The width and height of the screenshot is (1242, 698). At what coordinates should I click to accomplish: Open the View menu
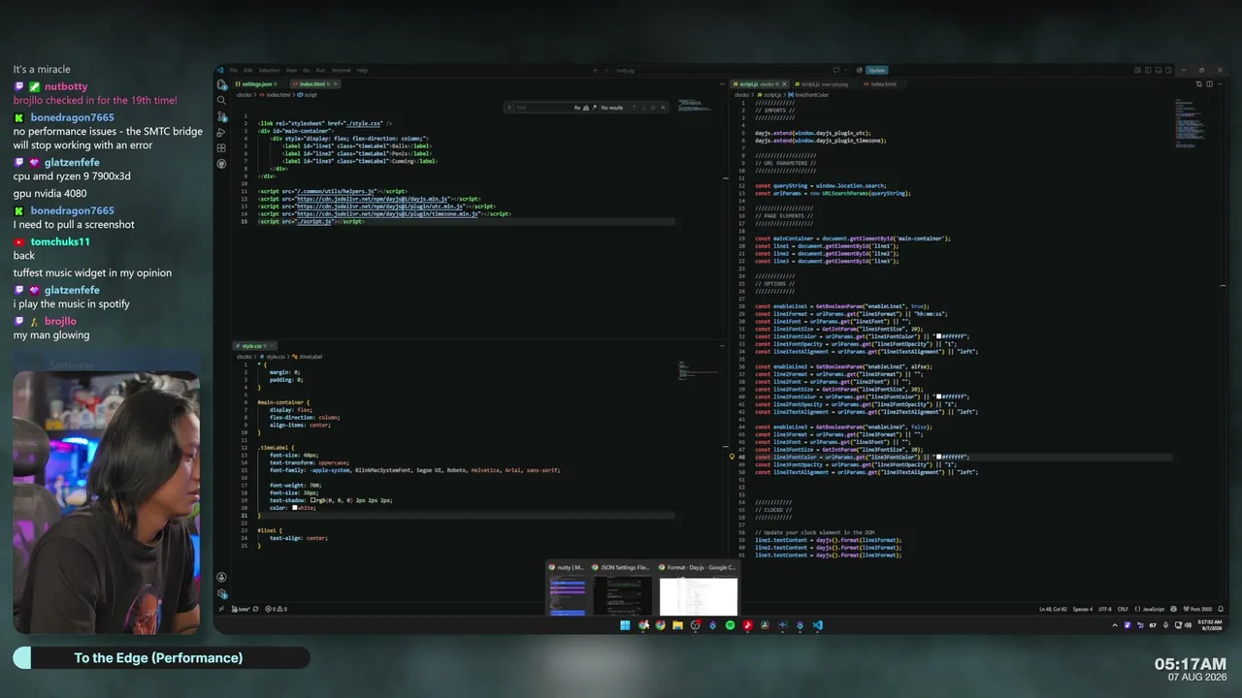pyautogui.click(x=291, y=71)
